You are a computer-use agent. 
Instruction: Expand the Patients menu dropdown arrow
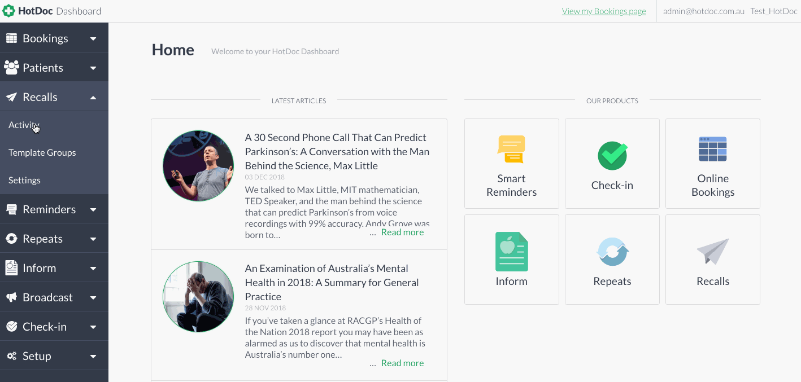click(x=93, y=68)
